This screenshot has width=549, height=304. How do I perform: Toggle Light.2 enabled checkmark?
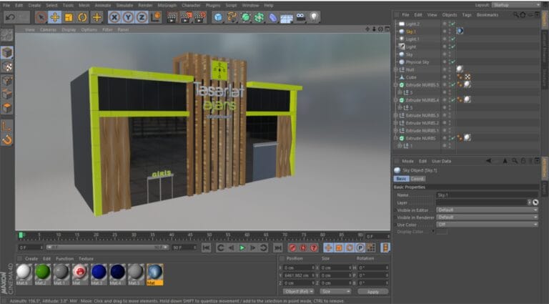pos(453,24)
